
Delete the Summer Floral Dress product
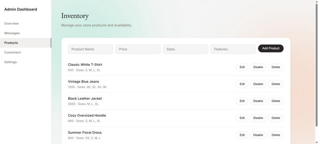click(x=276, y=135)
